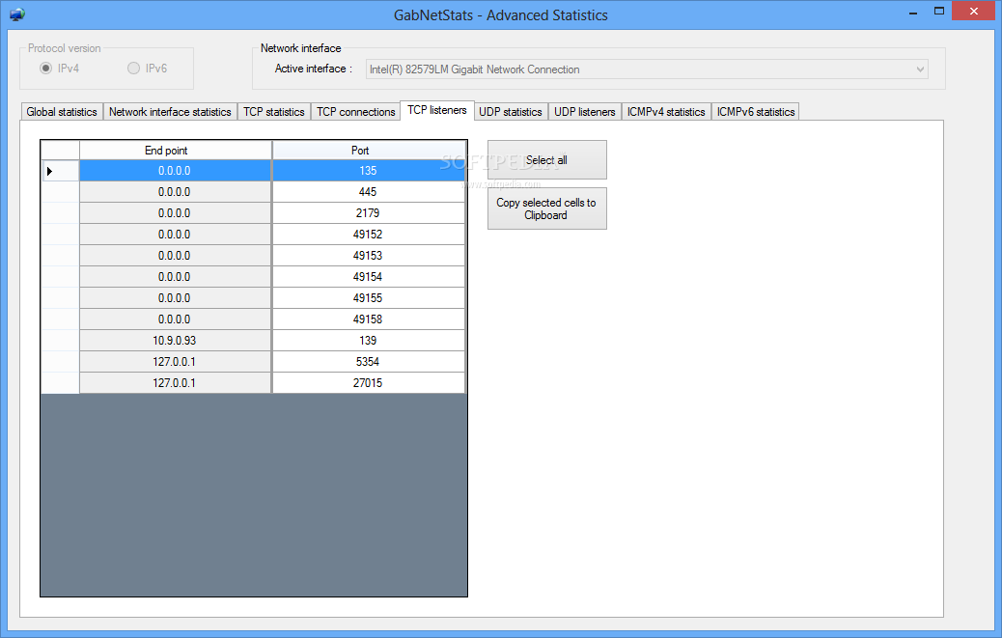Minimize the Advanced Statistics window
The height and width of the screenshot is (638, 1002).
(914, 12)
